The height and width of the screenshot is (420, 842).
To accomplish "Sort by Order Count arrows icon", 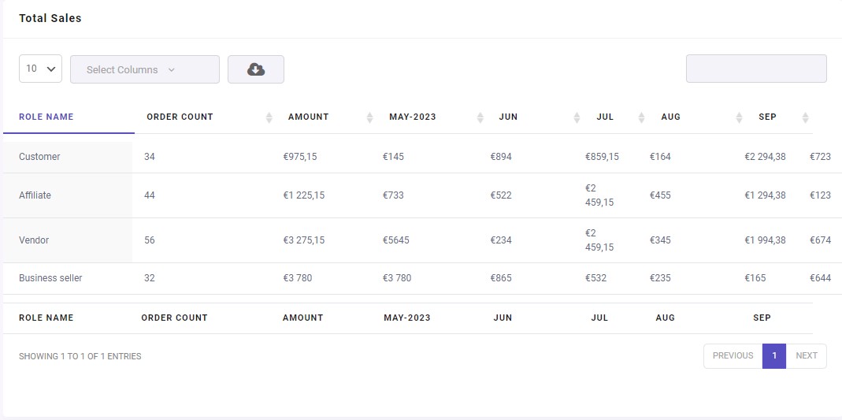I will pos(269,117).
